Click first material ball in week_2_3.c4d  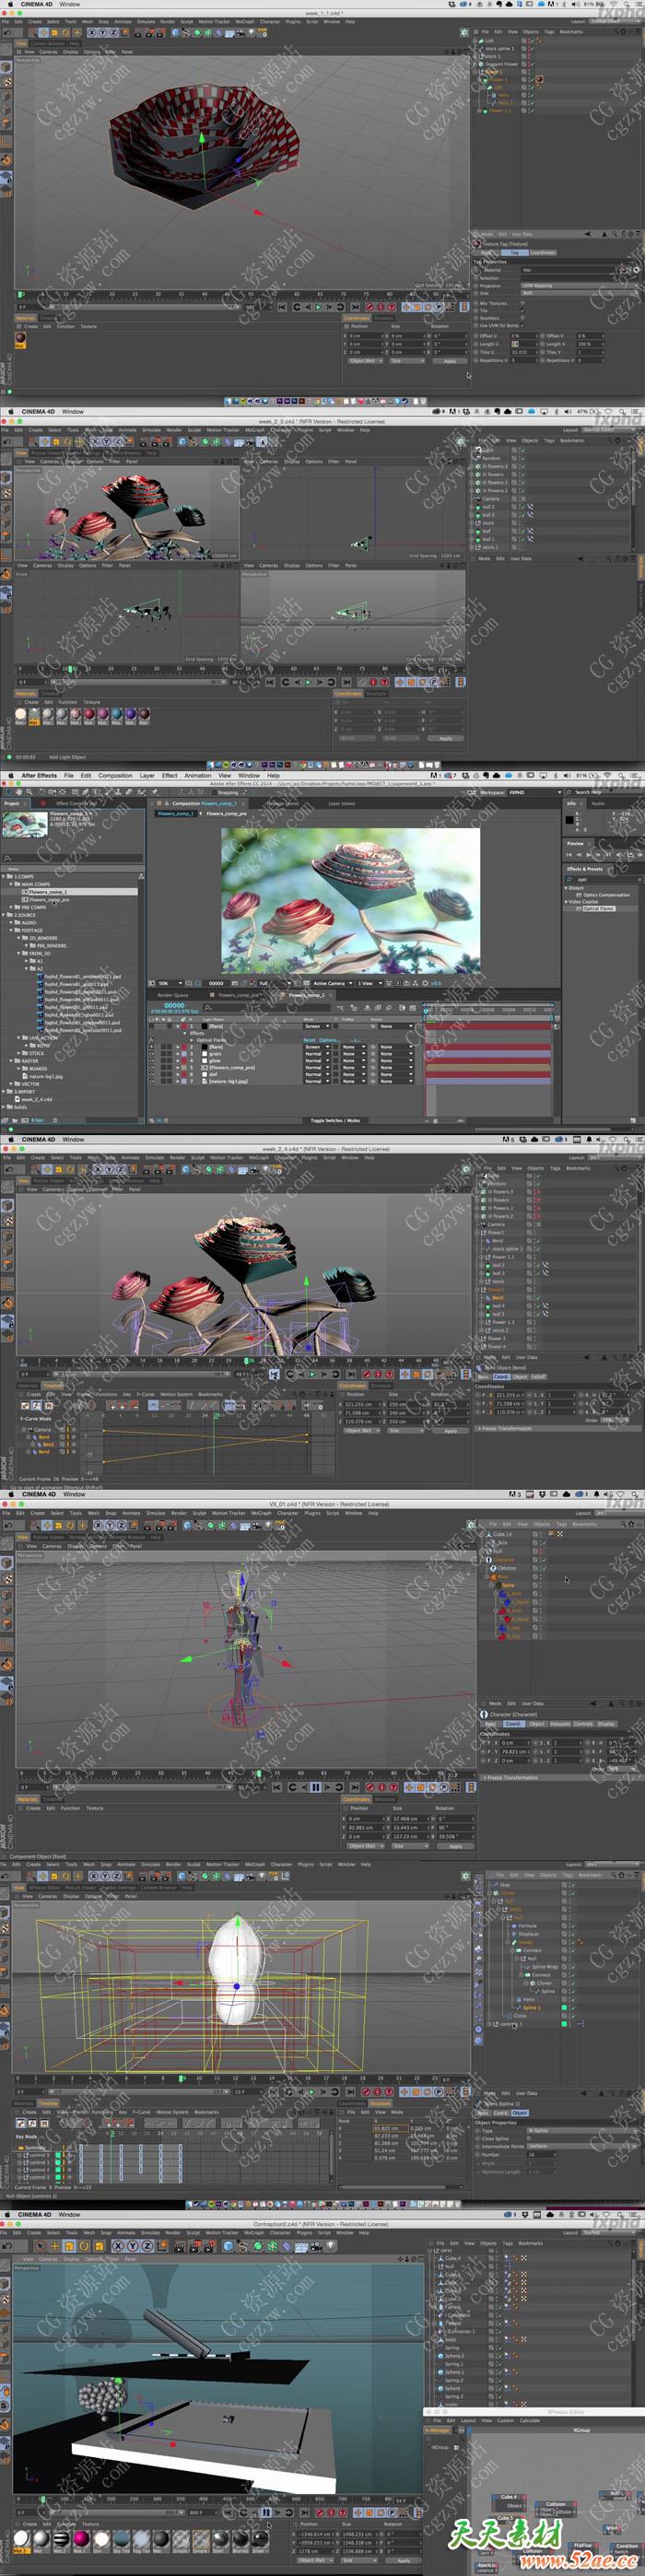(x=20, y=714)
